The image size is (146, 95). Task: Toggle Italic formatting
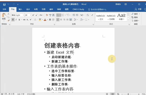click(x=16, y=19)
